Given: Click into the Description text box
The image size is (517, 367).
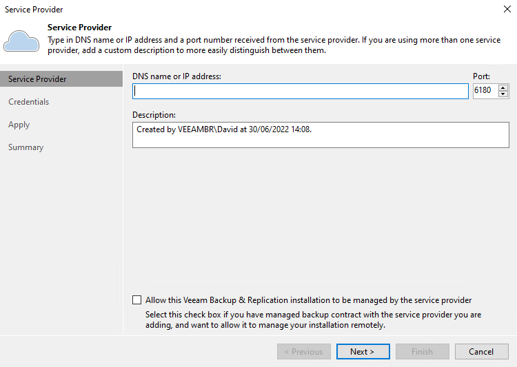Looking at the screenshot, I should 321,135.
